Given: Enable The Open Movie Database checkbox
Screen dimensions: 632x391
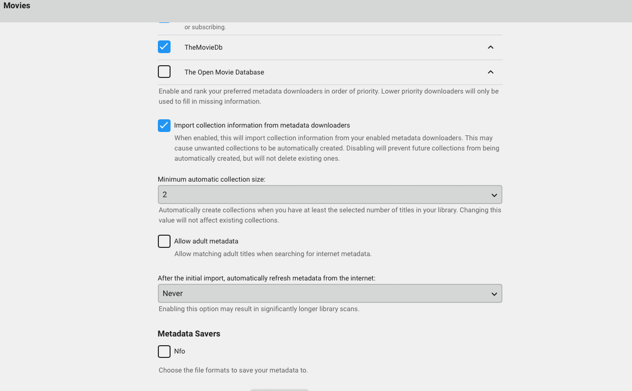Looking at the screenshot, I should 164,72.
